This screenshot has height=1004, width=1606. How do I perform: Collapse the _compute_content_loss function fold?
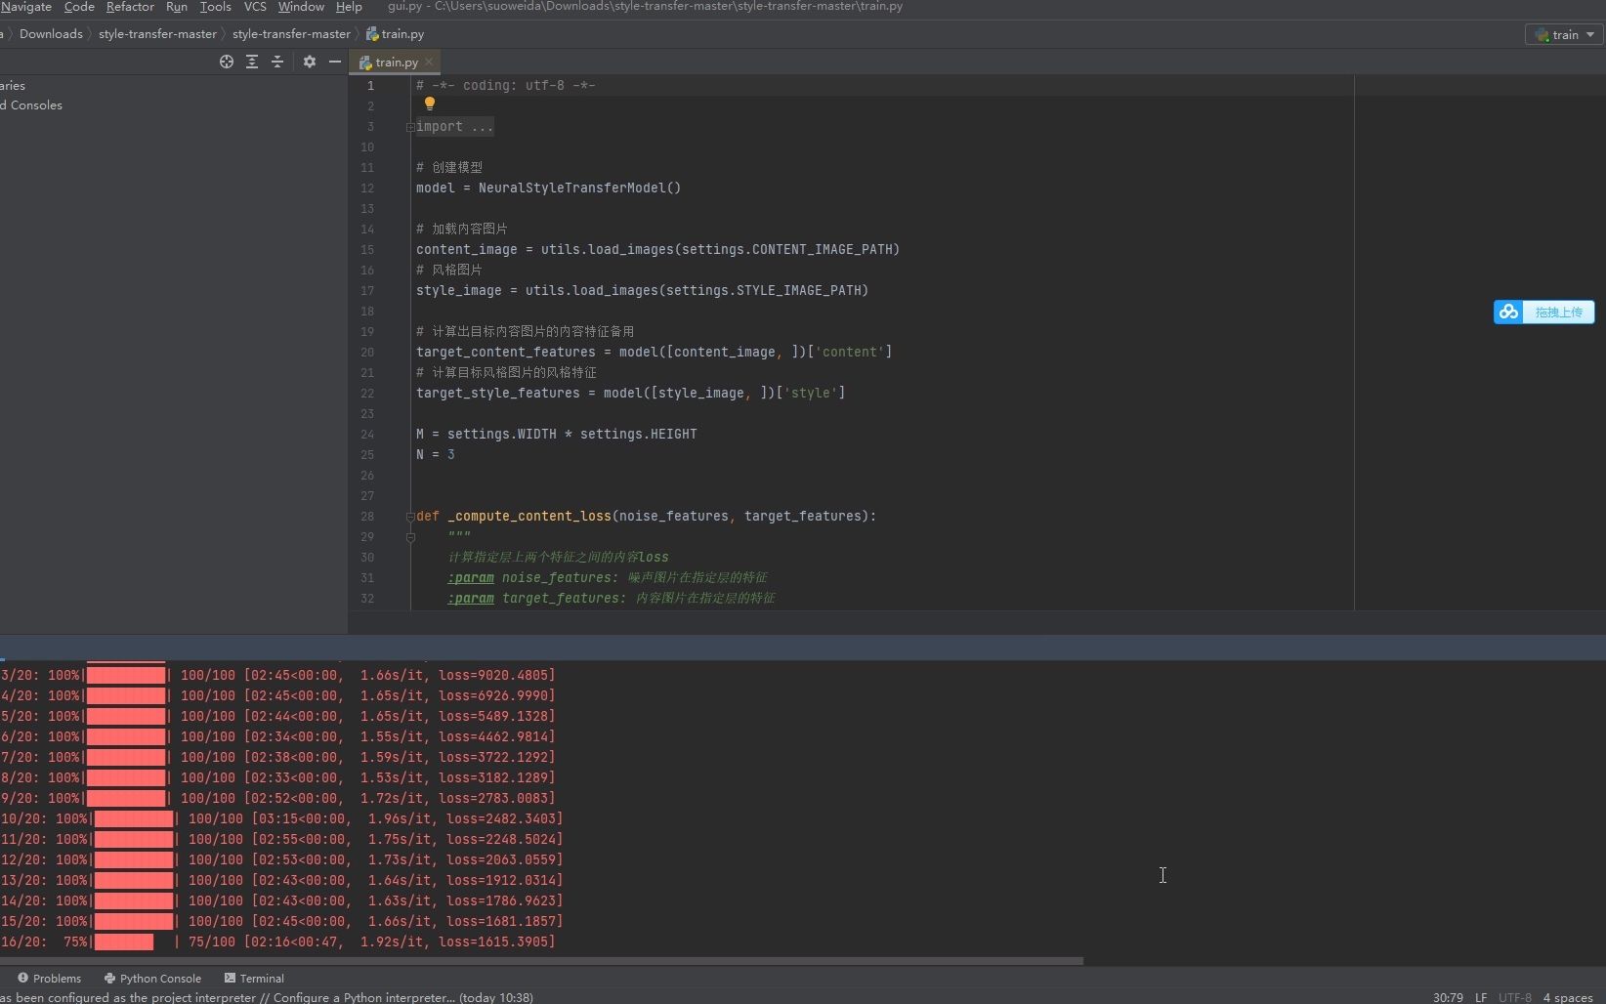click(x=410, y=517)
